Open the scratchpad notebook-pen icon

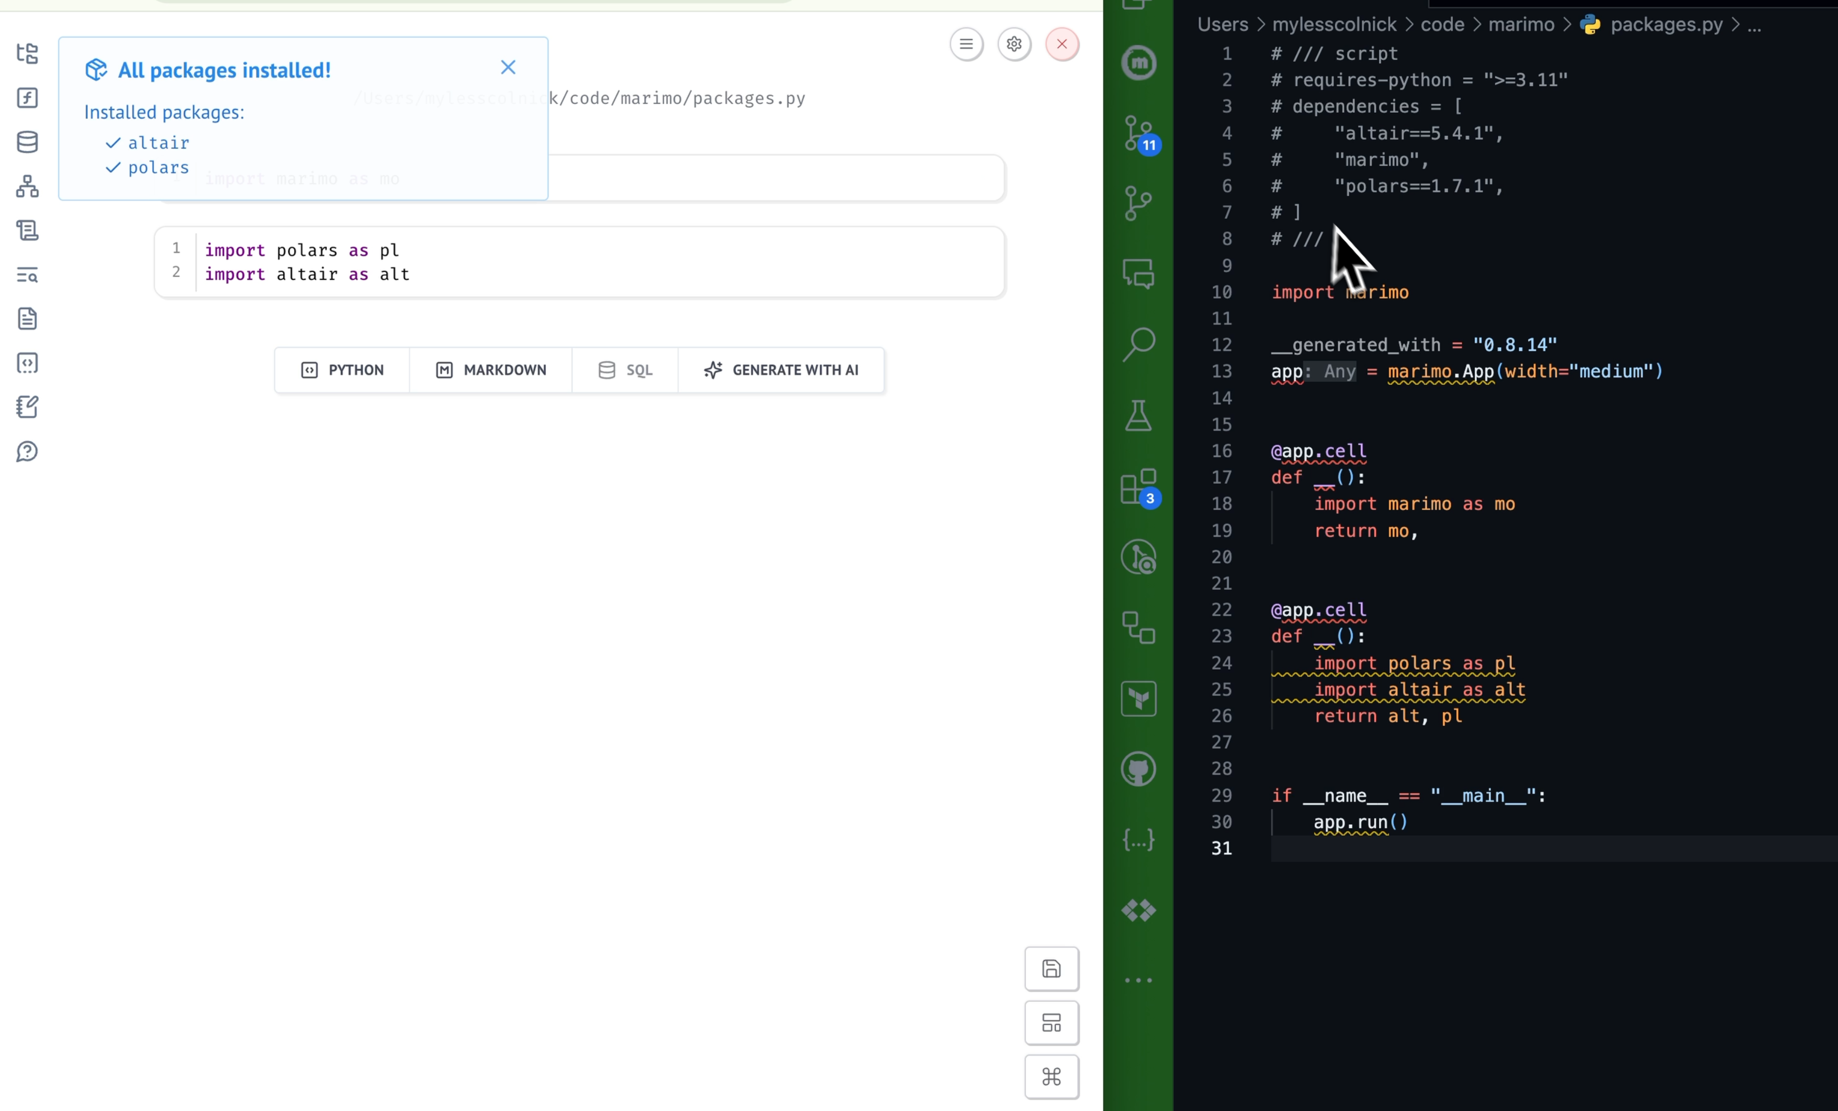28,407
